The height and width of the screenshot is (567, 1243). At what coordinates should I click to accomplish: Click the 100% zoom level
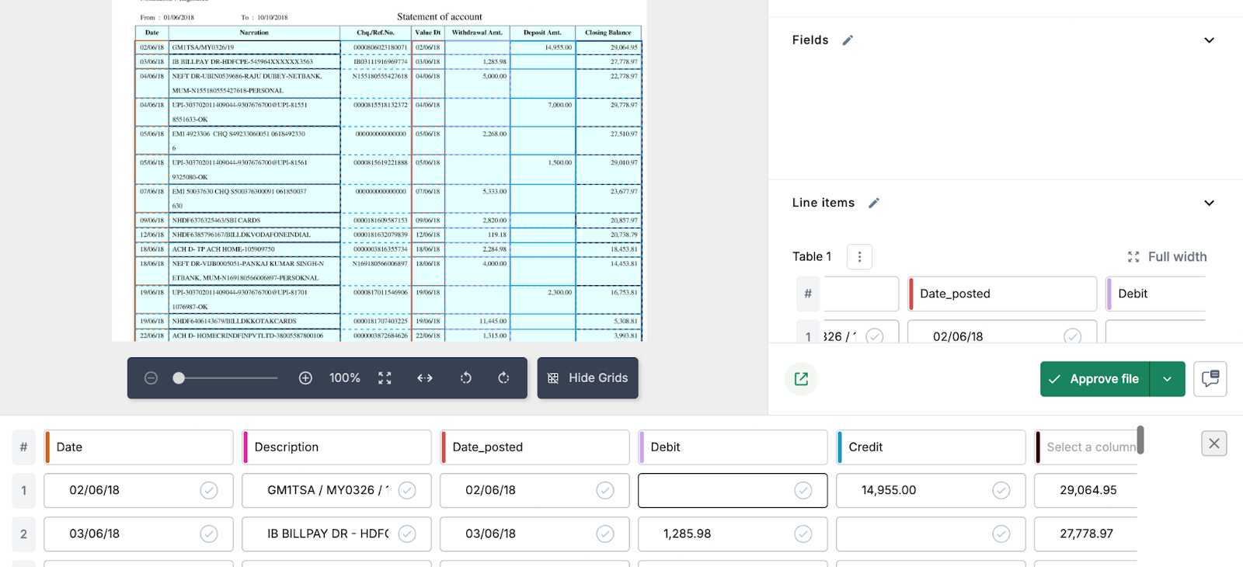(x=345, y=378)
